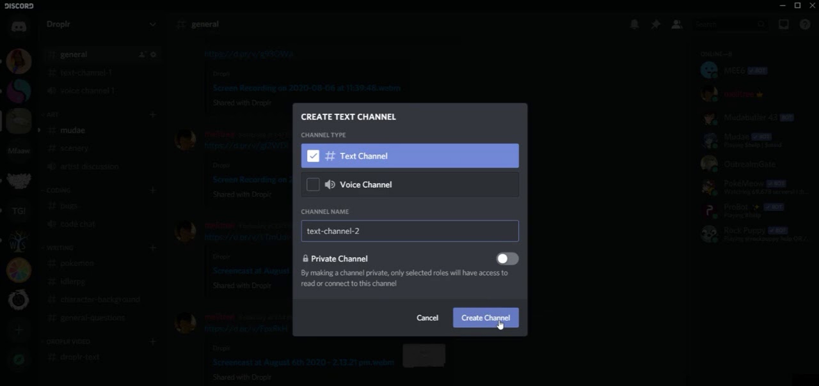The height and width of the screenshot is (386, 819).
Task: Select the WS tree server icon
Action: tap(19, 240)
